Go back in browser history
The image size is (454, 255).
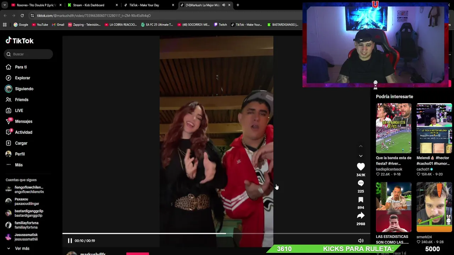[5, 16]
